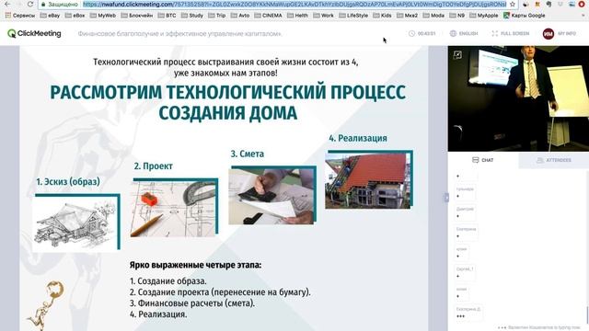
Task: Click the '1. Эскиз (образ)' slide heading
Action: (68, 182)
